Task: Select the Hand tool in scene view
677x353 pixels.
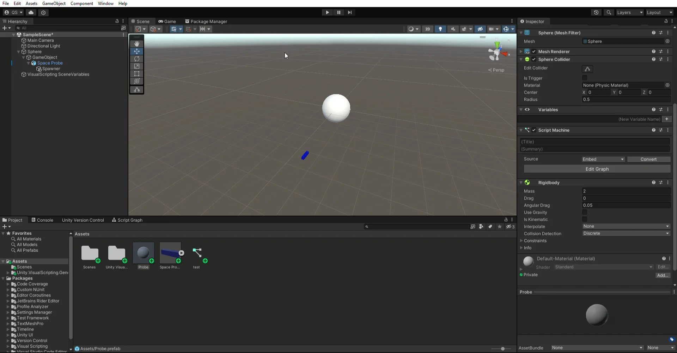Action: tap(136, 44)
